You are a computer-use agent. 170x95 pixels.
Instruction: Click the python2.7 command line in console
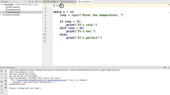pyautogui.click(x=64, y=70)
